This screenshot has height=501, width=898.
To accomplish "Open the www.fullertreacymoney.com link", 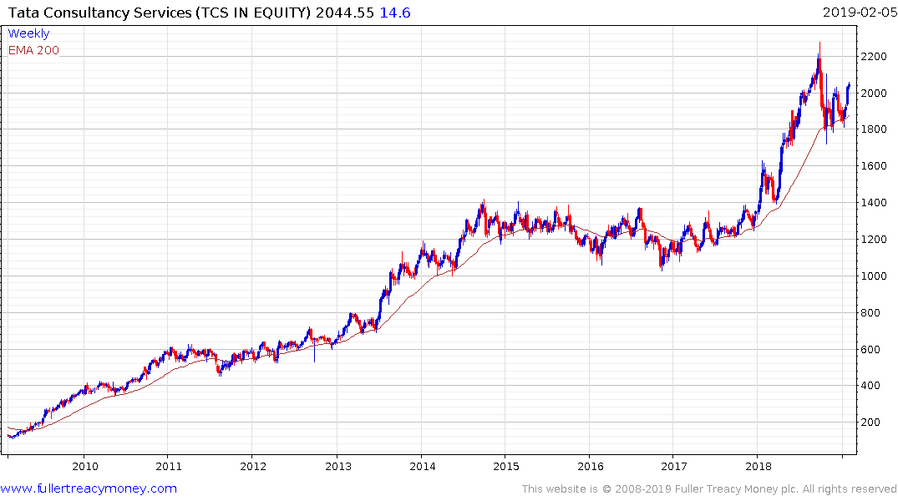I will (x=89, y=488).
